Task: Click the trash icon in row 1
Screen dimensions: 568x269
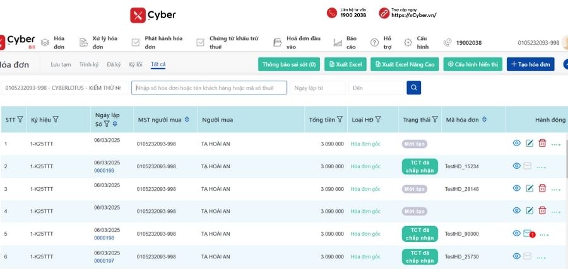Action: (542, 144)
